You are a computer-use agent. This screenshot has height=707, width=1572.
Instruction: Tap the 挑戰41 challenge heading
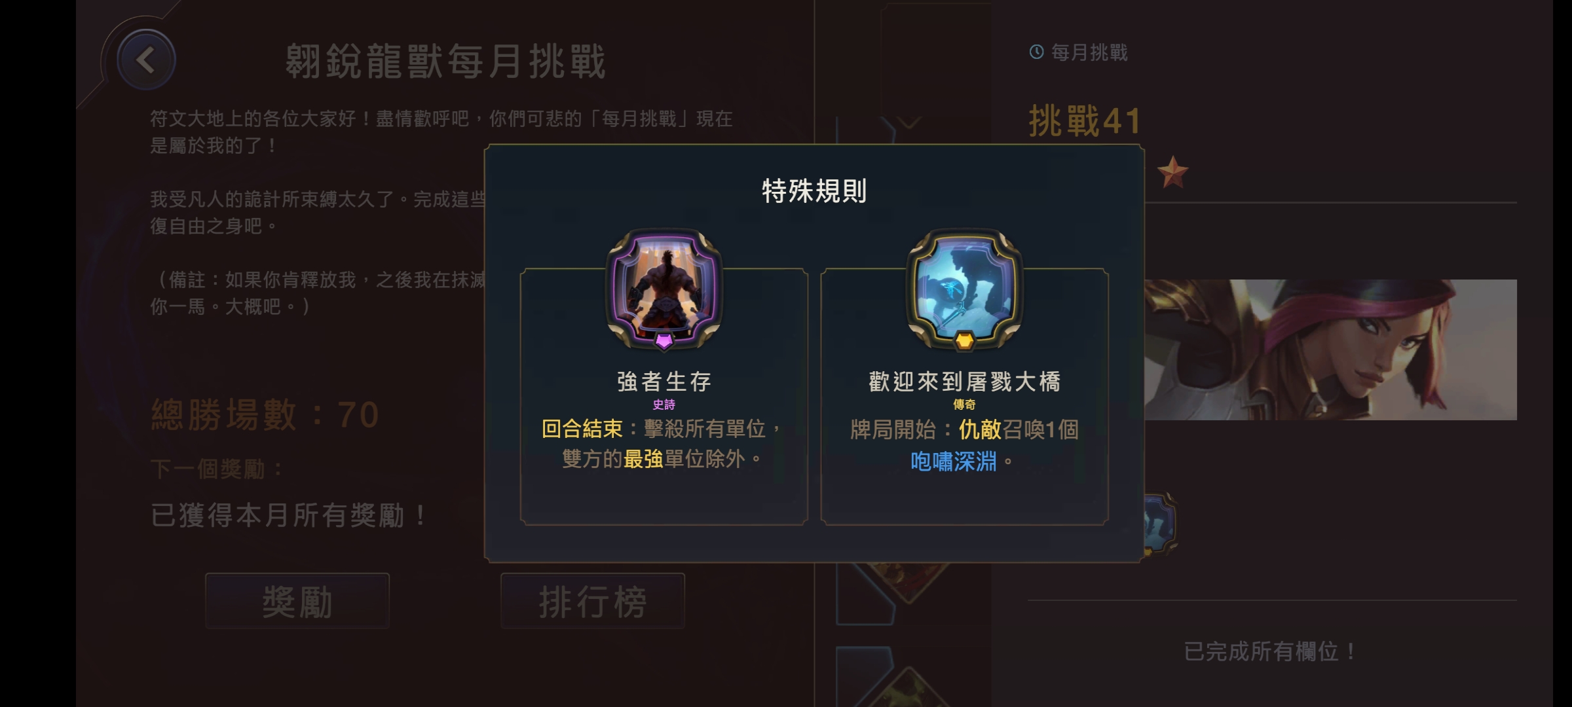click(1084, 121)
